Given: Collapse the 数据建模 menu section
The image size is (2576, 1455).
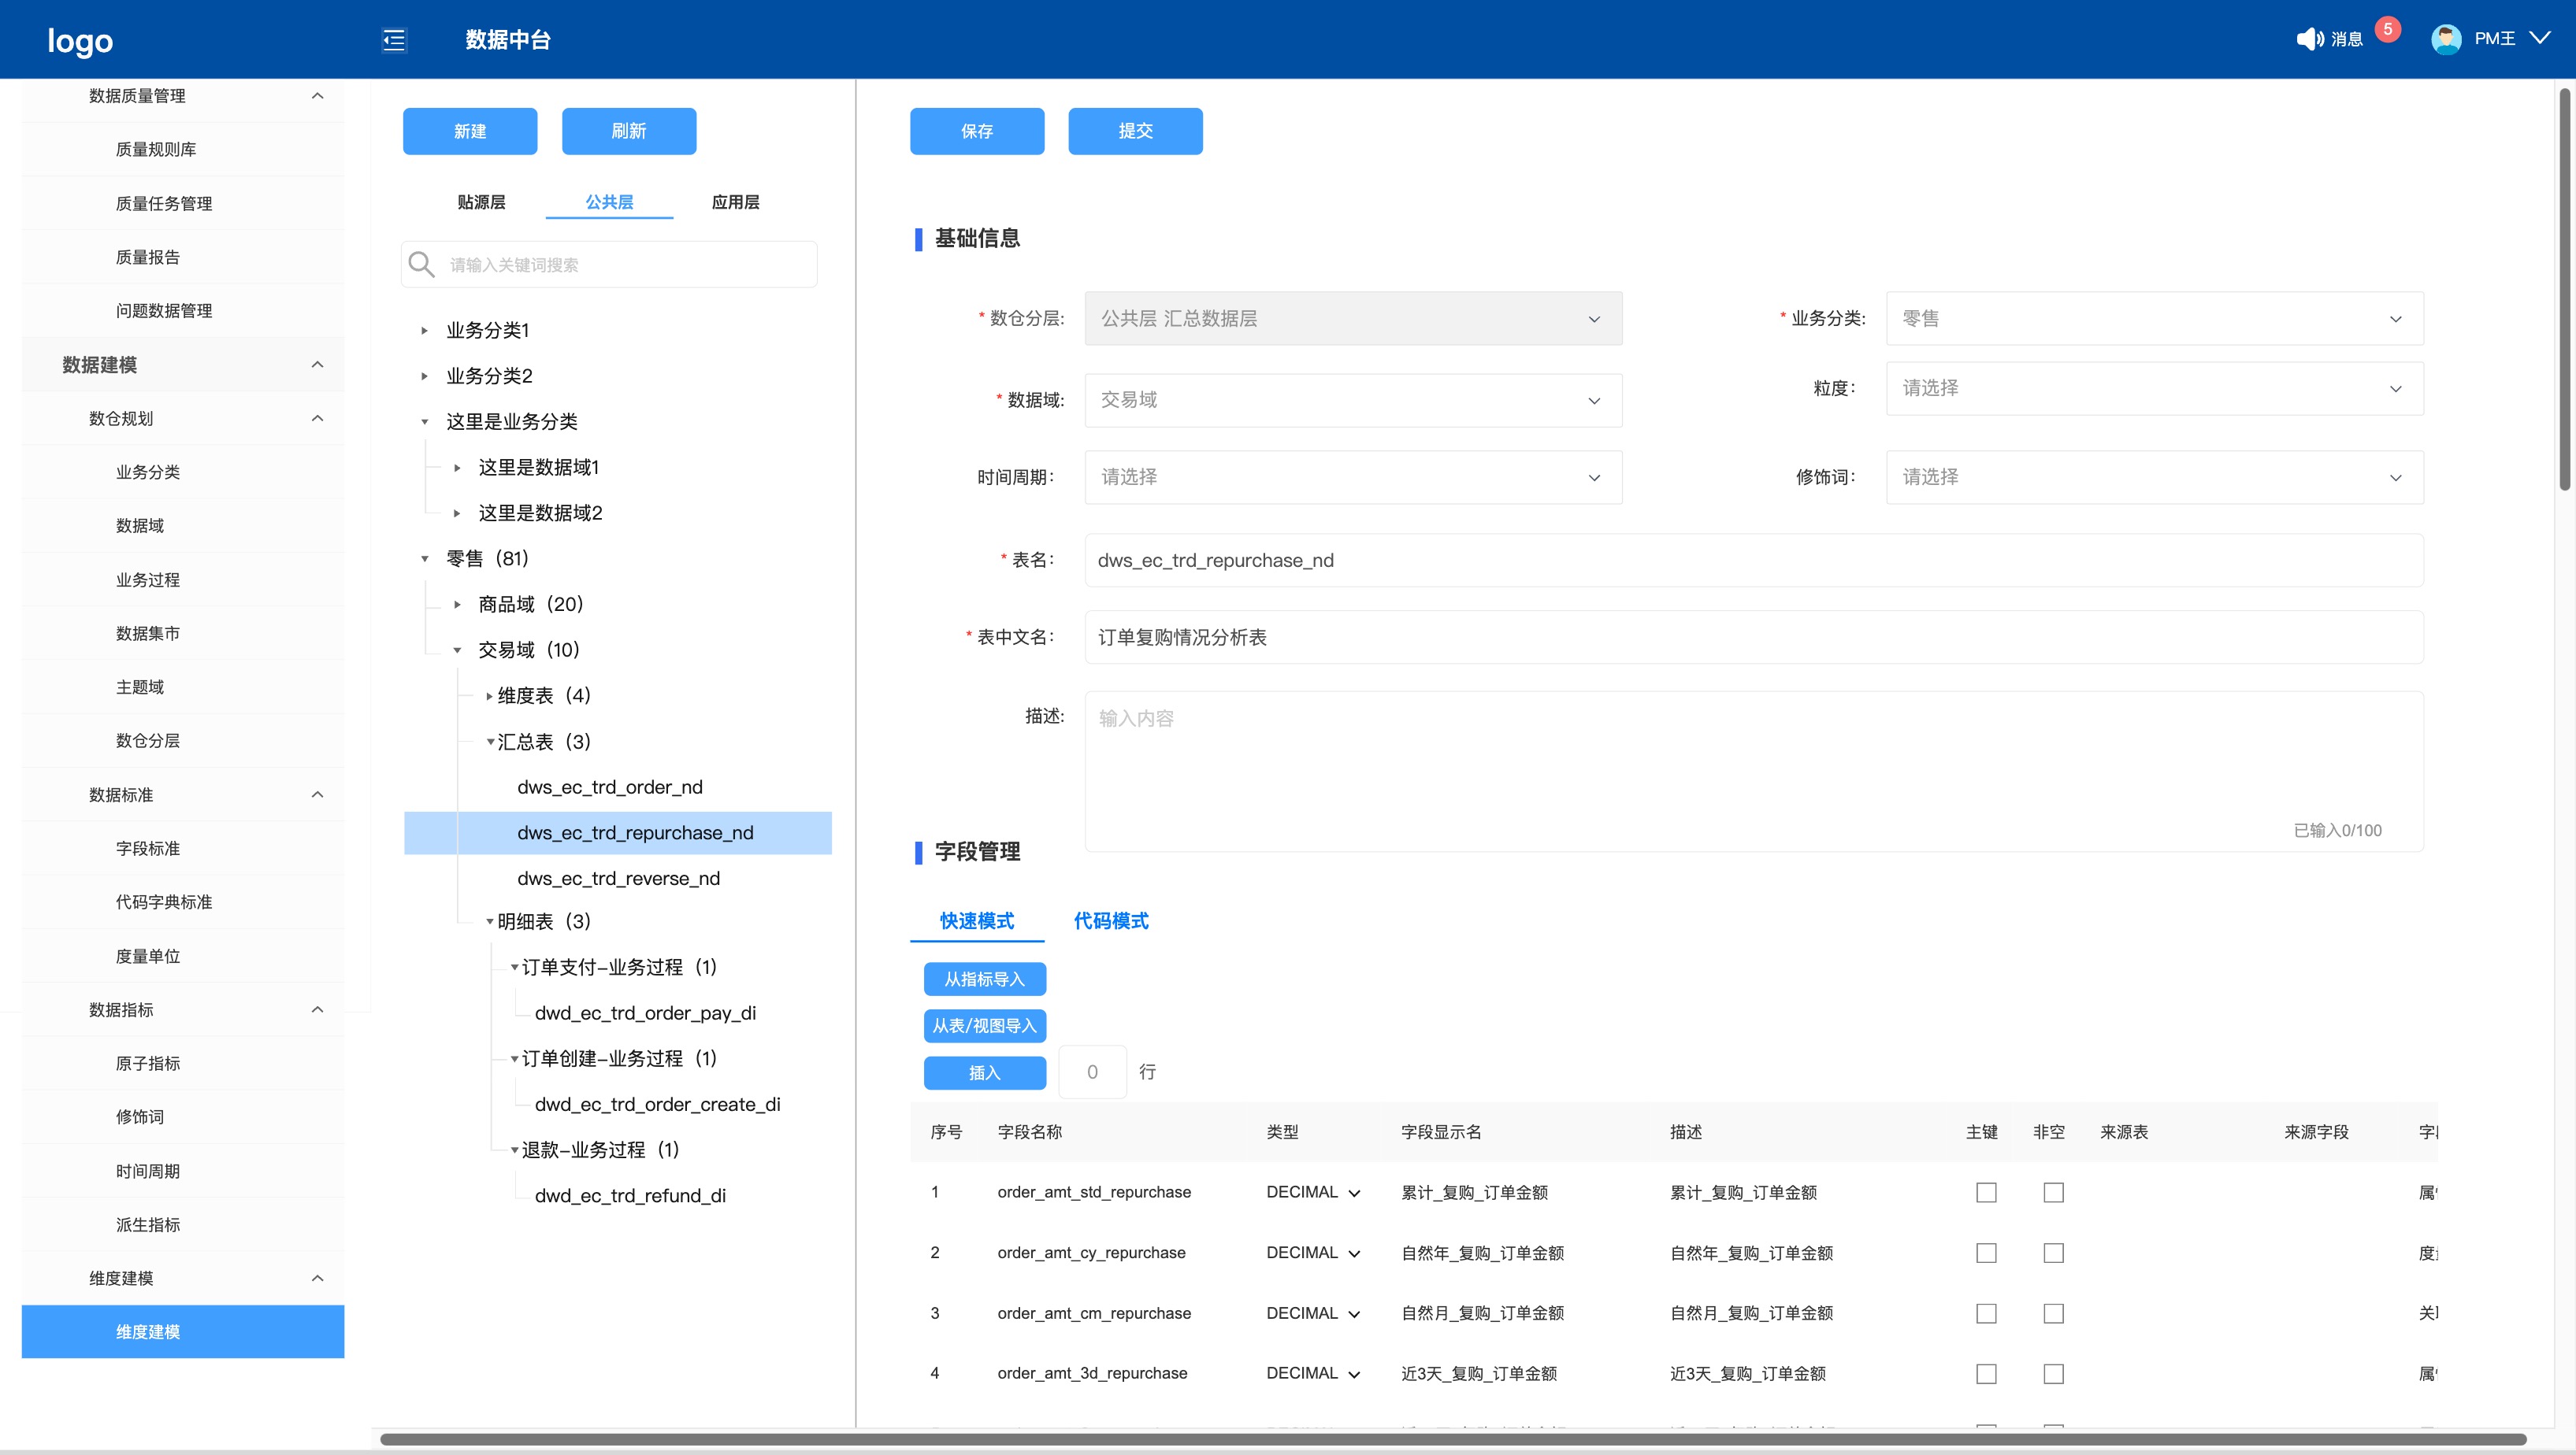Looking at the screenshot, I should pos(317,365).
